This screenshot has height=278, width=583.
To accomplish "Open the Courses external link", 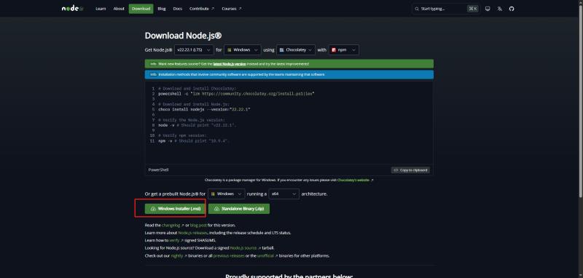I will tap(231, 9).
